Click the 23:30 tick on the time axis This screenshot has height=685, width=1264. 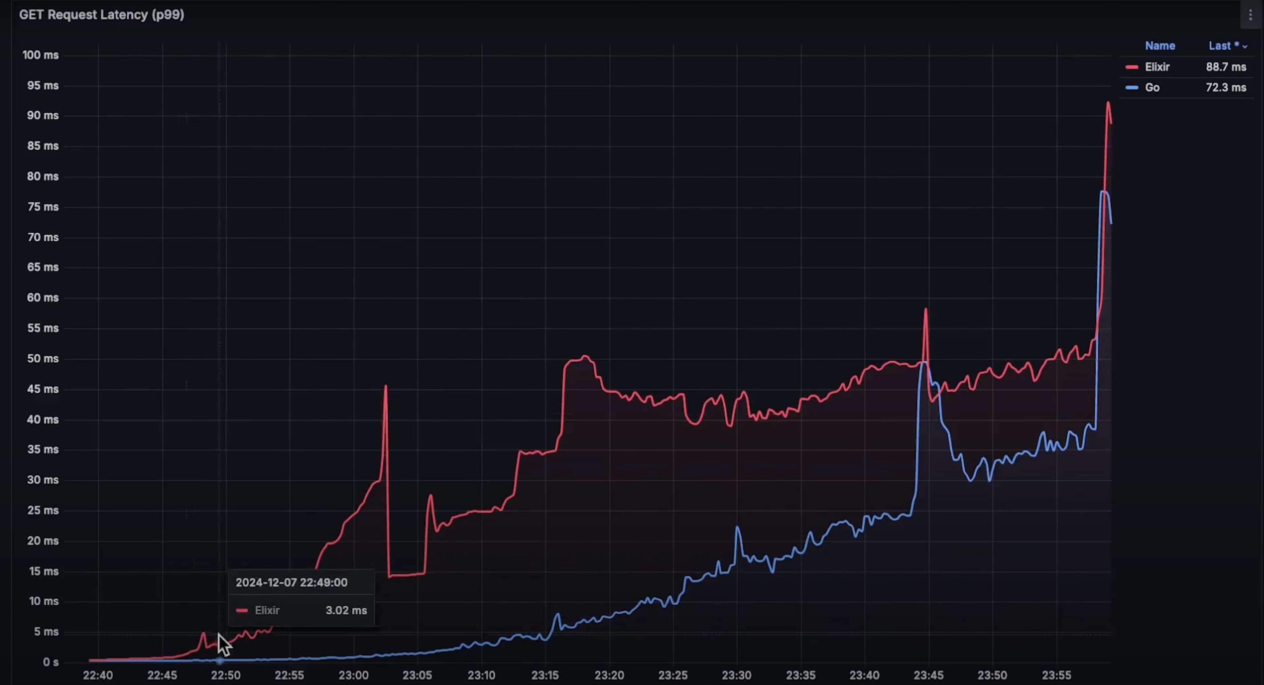click(736, 675)
